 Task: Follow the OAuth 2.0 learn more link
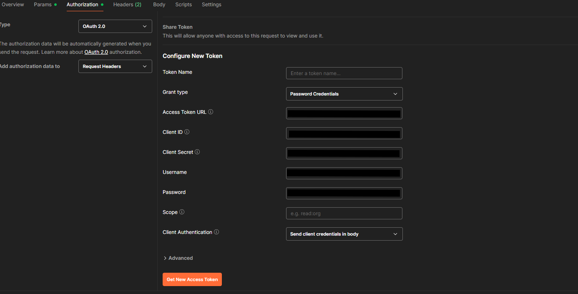click(96, 52)
